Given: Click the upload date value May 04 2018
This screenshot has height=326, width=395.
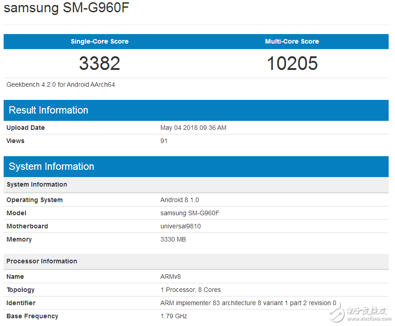Looking at the screenshot, I should (x=193, y=128).
